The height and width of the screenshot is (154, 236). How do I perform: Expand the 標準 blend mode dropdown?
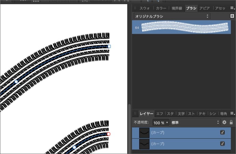(x=195, y=122)
